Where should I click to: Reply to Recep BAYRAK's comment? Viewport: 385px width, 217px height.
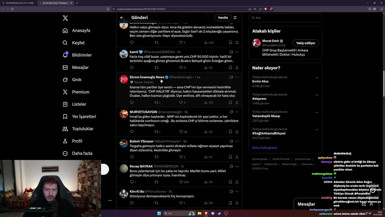point(132,182)
